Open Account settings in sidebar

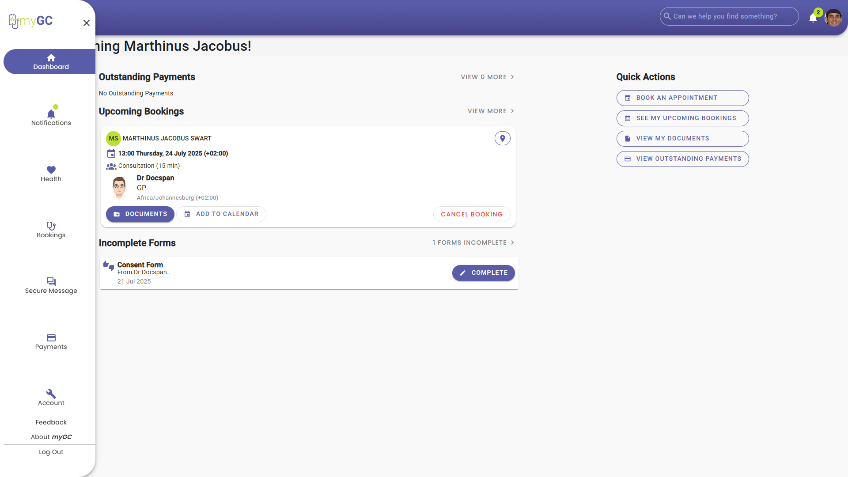point(51,397)
